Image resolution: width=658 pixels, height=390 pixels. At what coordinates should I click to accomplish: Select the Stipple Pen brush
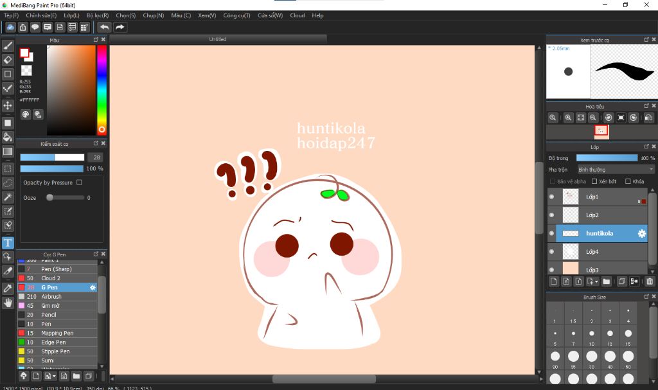(x=57, y=351)
